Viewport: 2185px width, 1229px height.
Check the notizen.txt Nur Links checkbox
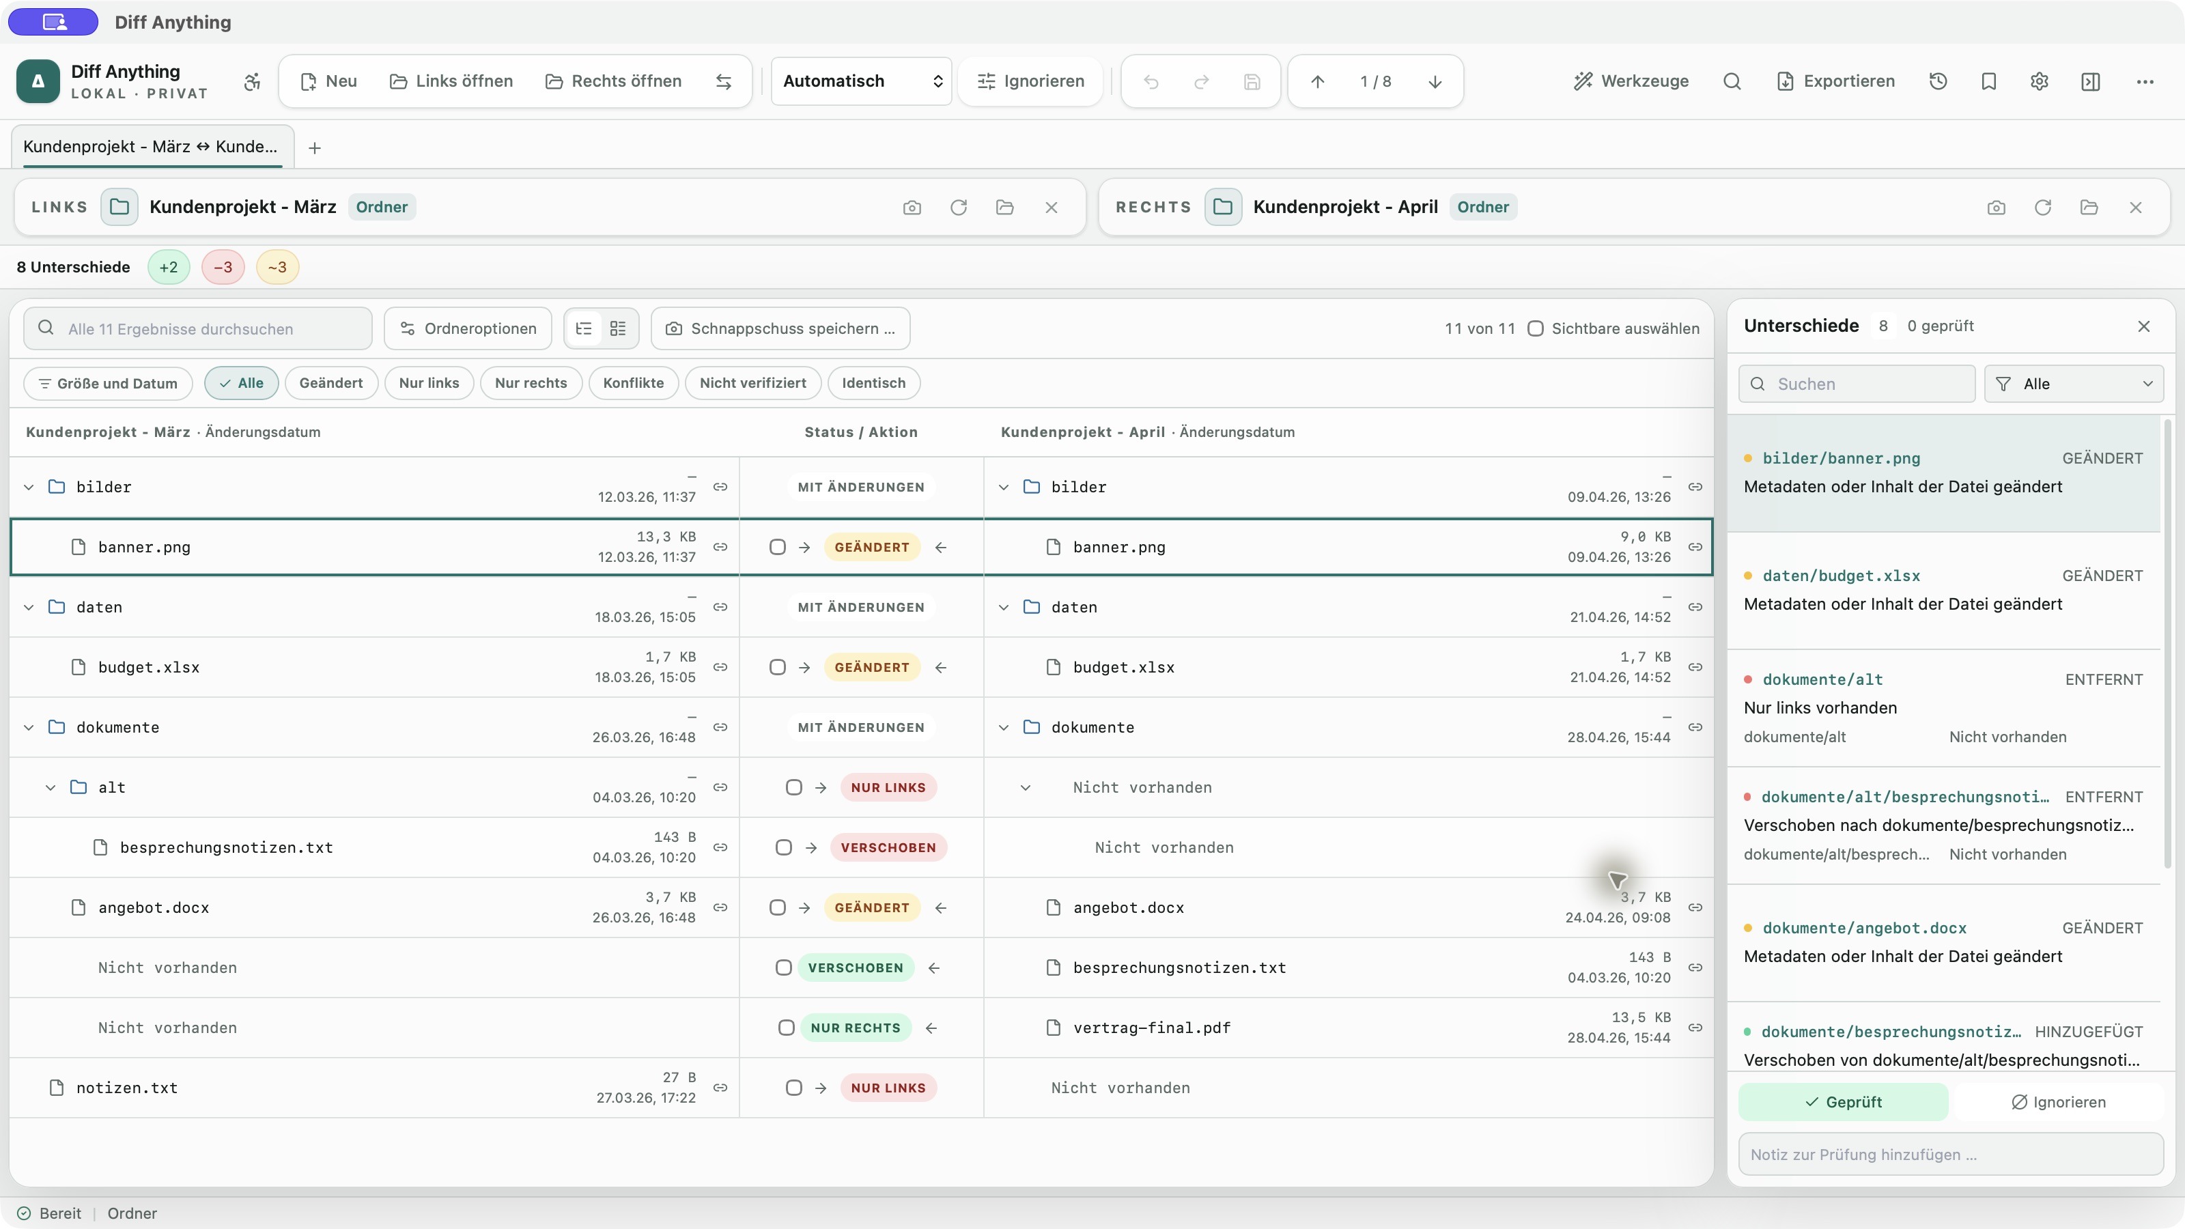pos(793,1088)
